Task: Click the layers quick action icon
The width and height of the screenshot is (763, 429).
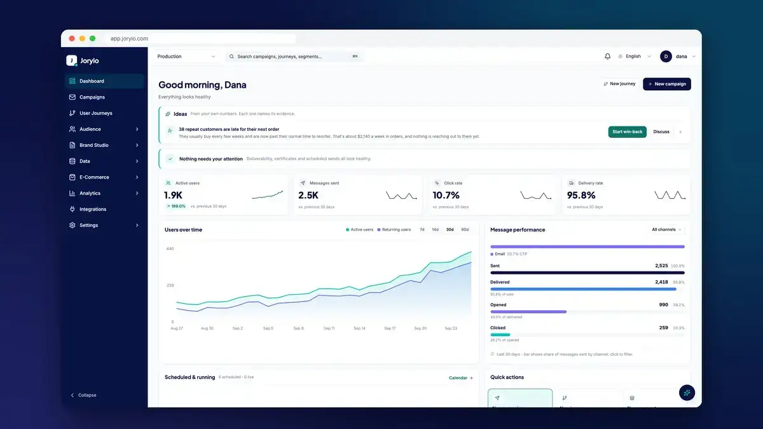Action: pos(632,398)
